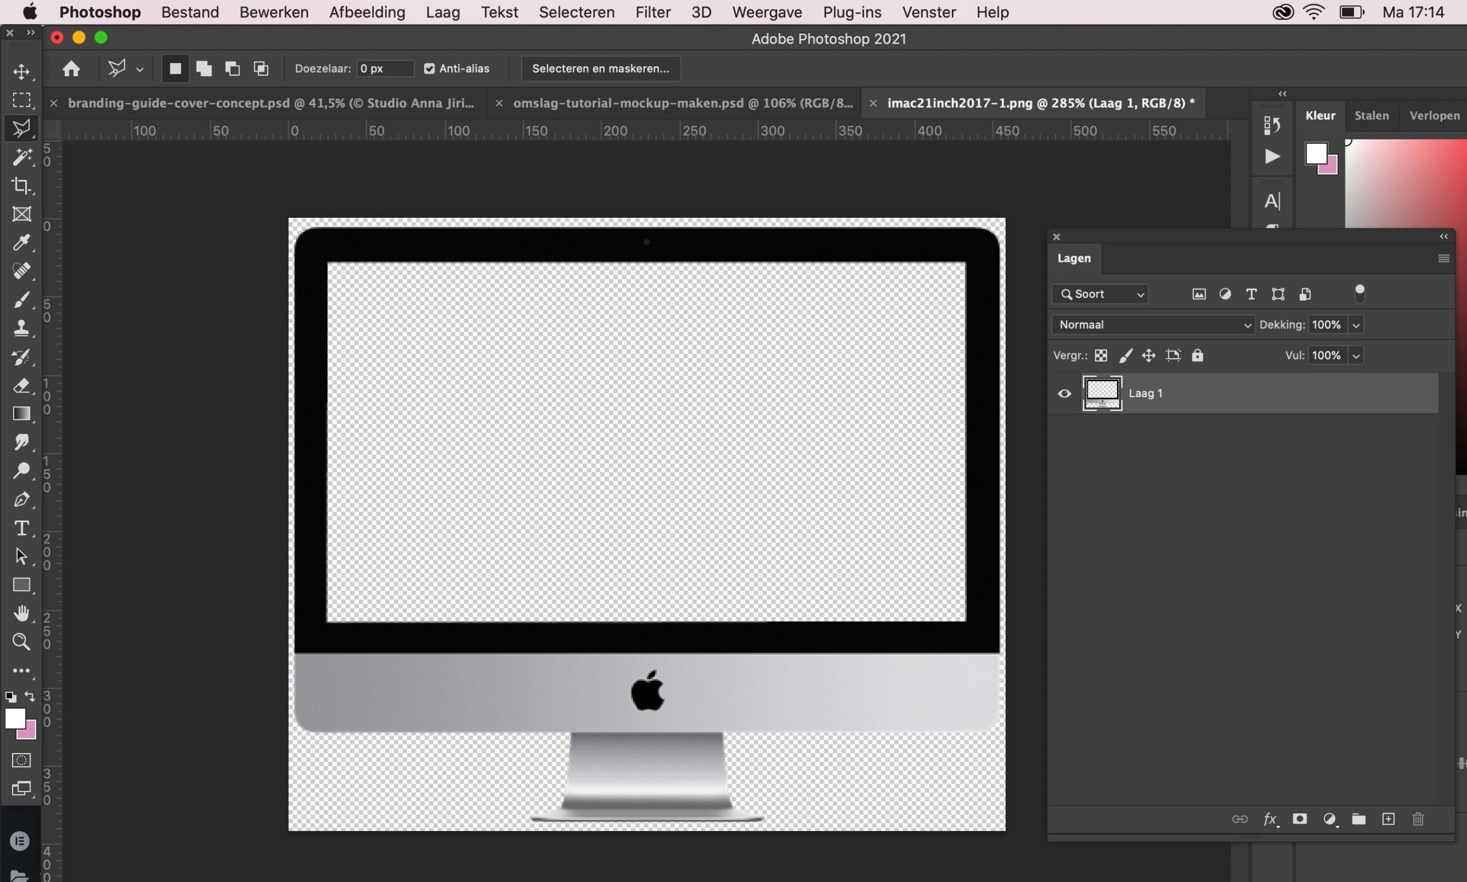Change the screen mode
This screenshot has height=882, width=1467.
point(21,789)
